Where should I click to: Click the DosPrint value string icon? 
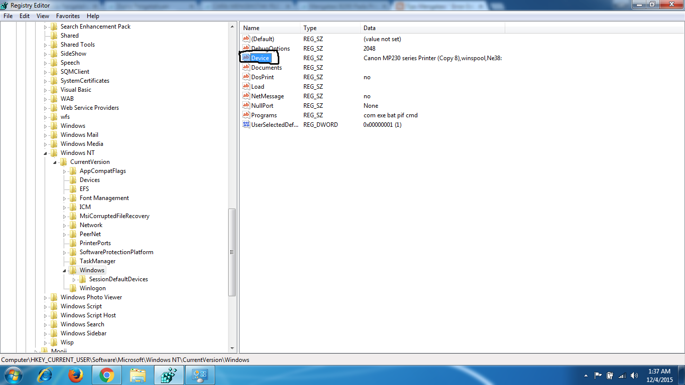tap(246, 77)
